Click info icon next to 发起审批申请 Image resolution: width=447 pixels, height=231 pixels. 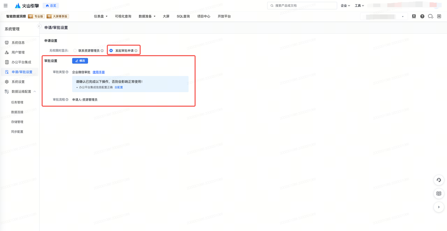pos(136,51)
